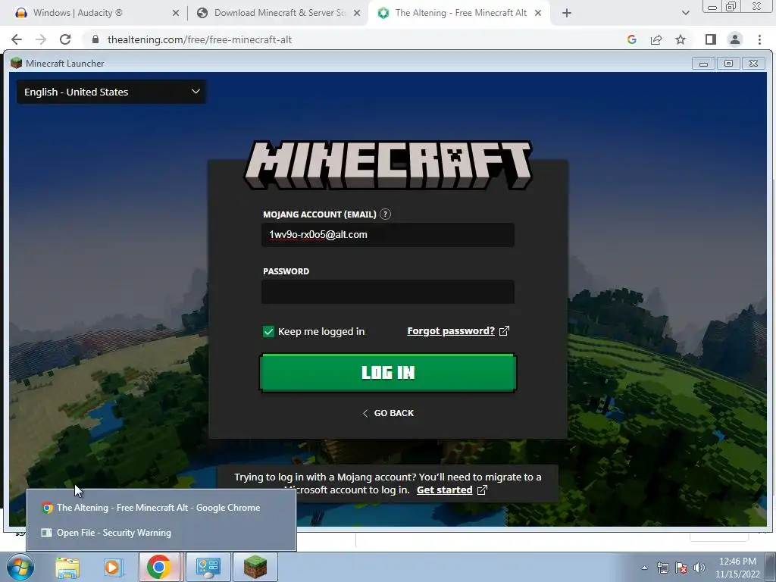Click the external link icon beside Forgot password
This screenshot has width=776, height=582.
(x=504, y=331)
